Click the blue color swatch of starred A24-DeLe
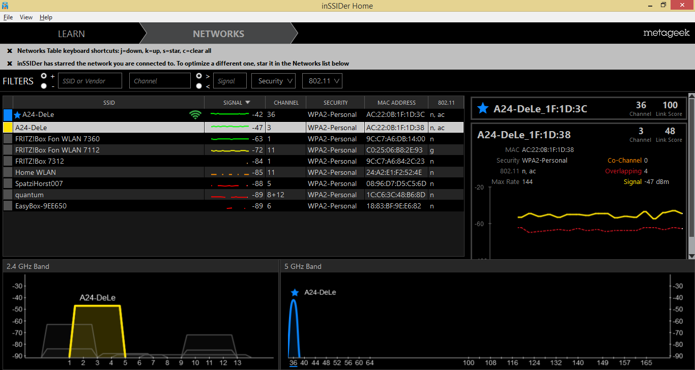This screenshot has height=370, width=695. (8, 115)
